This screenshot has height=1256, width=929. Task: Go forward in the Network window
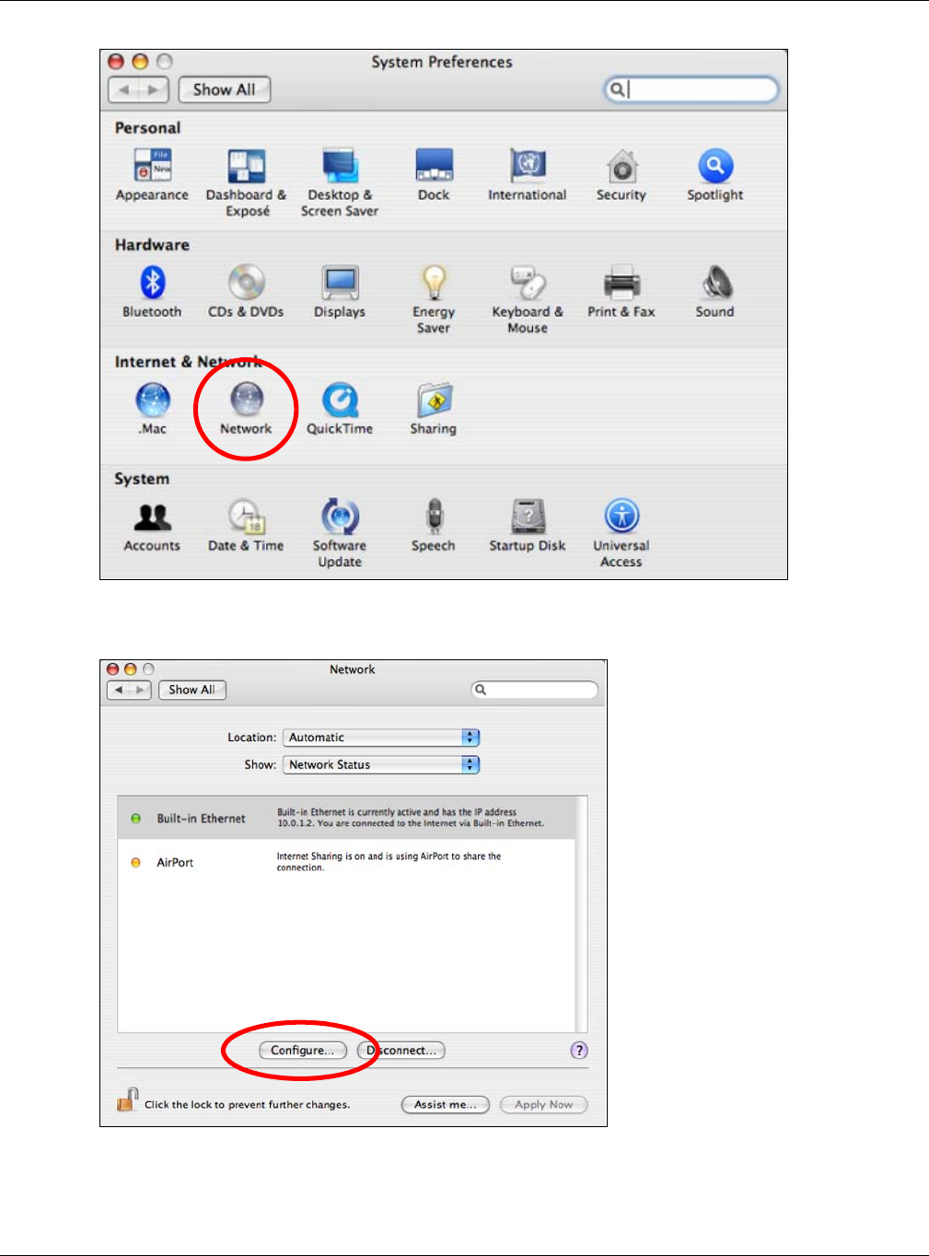[x=140, y=690]
